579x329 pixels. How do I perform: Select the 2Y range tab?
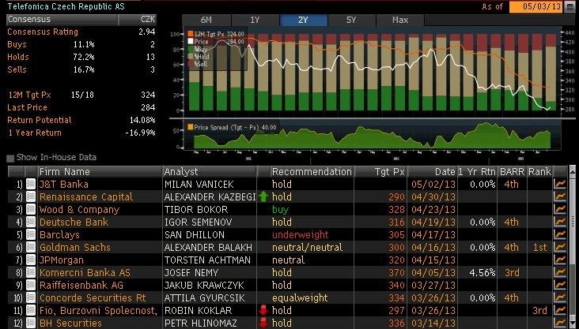coord(303,20)
